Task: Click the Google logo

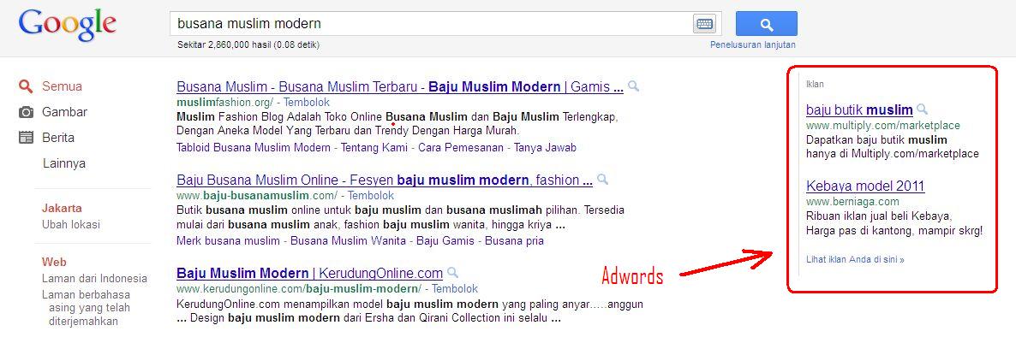Action: 68,26
